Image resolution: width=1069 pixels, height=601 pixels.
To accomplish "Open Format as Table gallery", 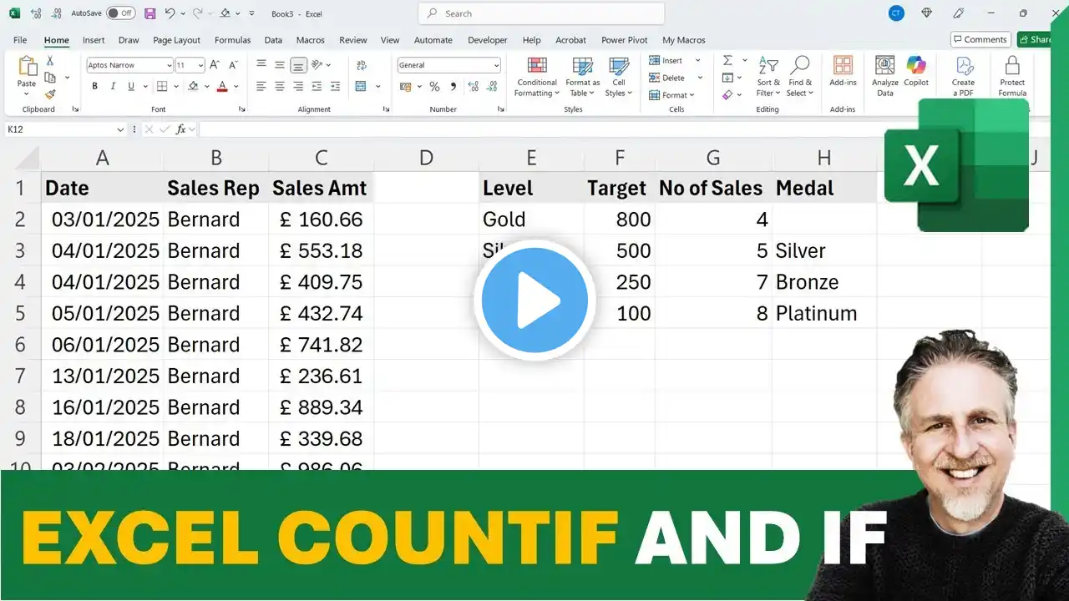I will pos(582,76).
